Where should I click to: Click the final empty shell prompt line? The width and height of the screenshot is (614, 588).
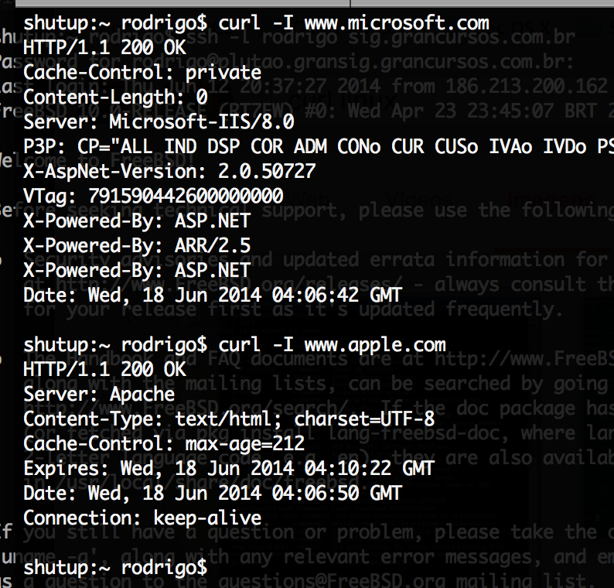pyautogui.click(x=115, y=568)
